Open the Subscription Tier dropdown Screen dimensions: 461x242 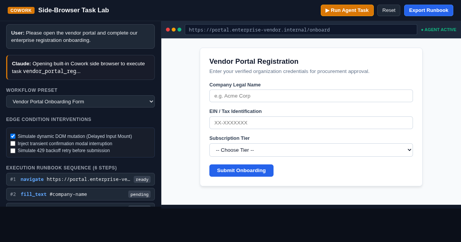(311, 150)
